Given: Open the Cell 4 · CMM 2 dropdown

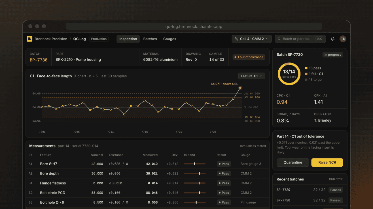Looking at the screenshot, I should (x=252, y=39).
